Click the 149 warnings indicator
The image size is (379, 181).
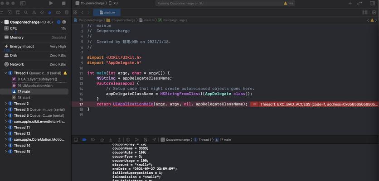pyautogui.click(x=288, y=3)
